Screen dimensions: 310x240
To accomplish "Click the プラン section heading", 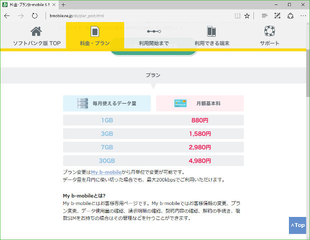I will pos(153,75).
